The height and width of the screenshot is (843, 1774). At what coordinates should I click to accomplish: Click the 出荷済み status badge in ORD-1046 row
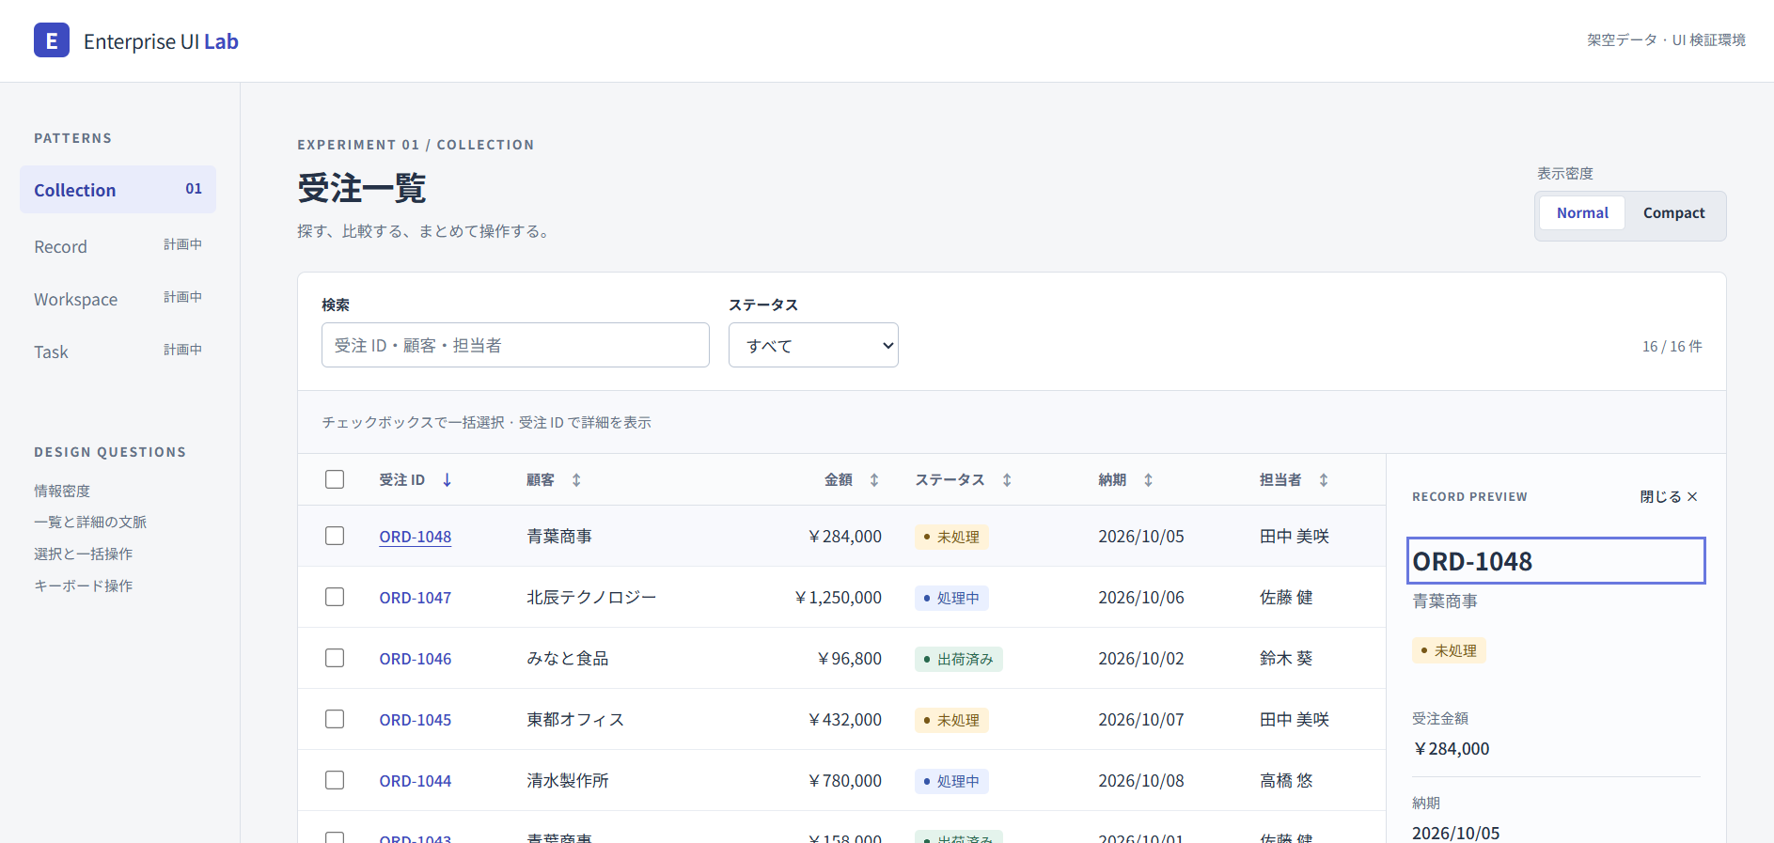tap(959, 659)
